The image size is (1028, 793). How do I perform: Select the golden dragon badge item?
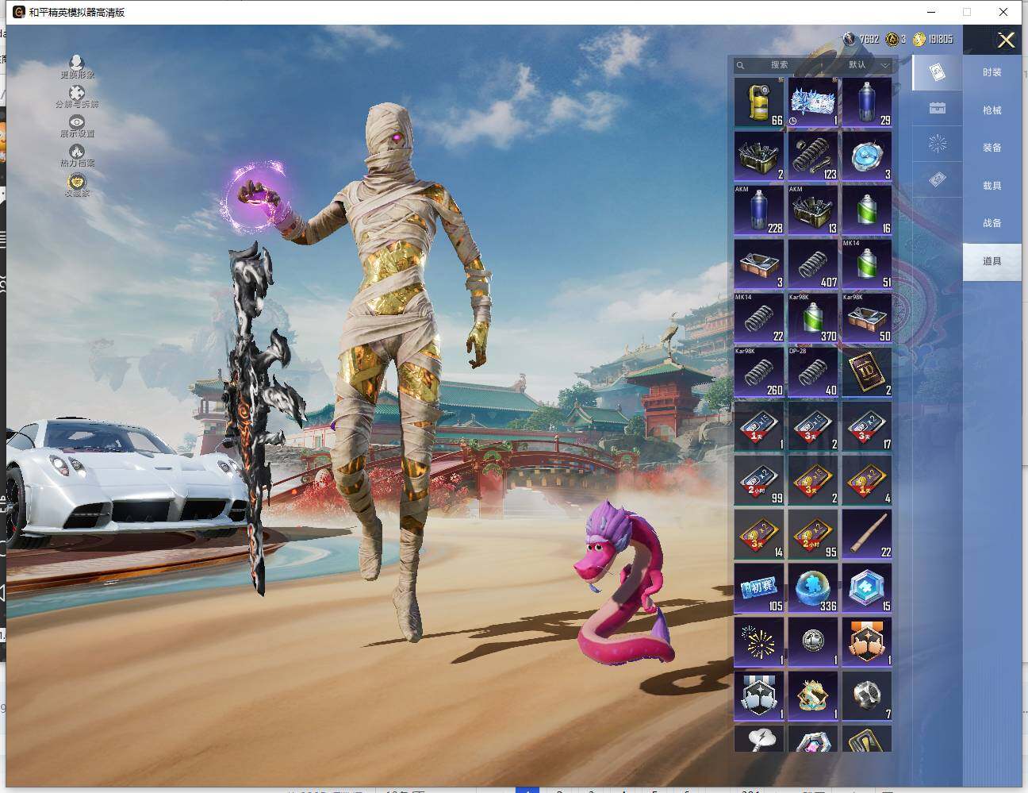pyautogui.click(x=813, y=696)
